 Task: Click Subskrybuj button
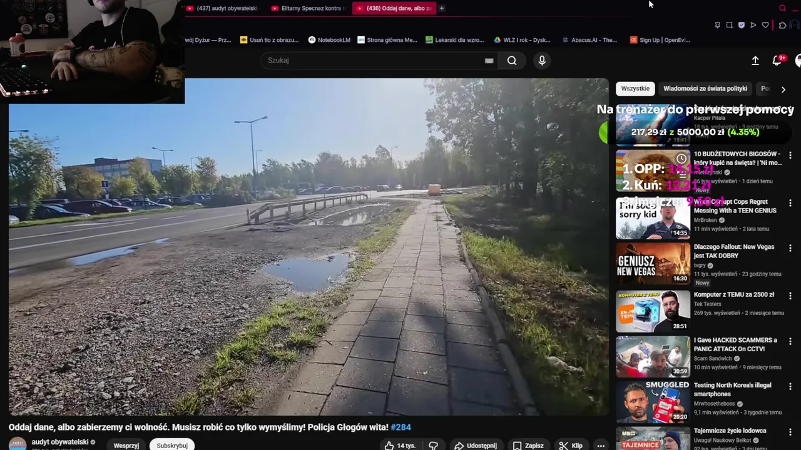click(x=172, y=446)
